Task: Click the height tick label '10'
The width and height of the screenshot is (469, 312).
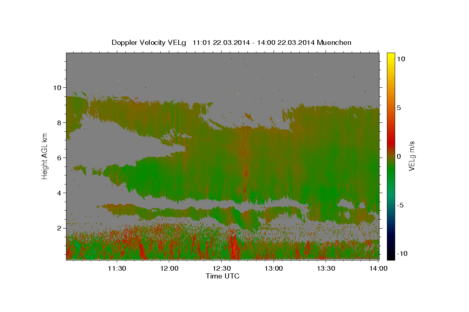Action: [57, 88]
